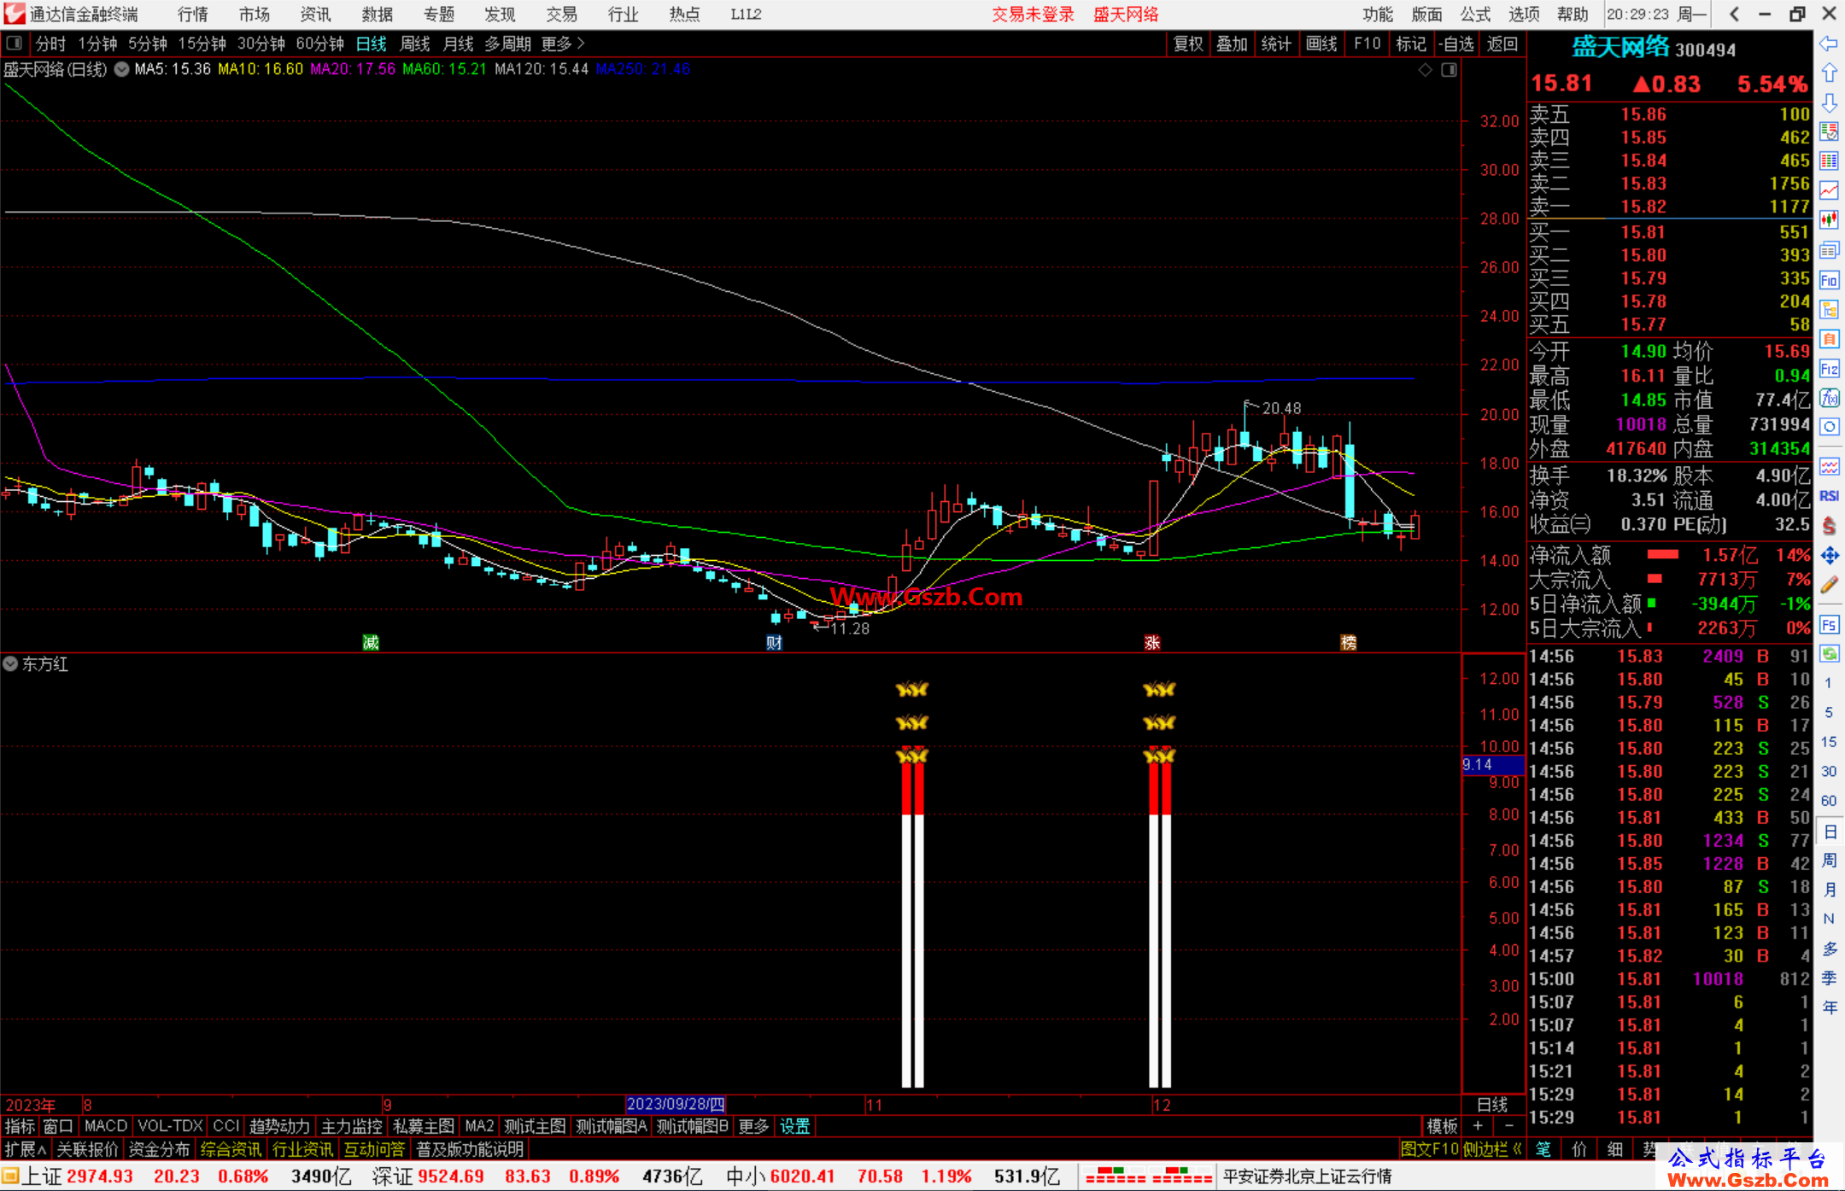This screenshot has height=1191, width=1845.
Task: Open the 行情 menu
Action: pos(193,14)
